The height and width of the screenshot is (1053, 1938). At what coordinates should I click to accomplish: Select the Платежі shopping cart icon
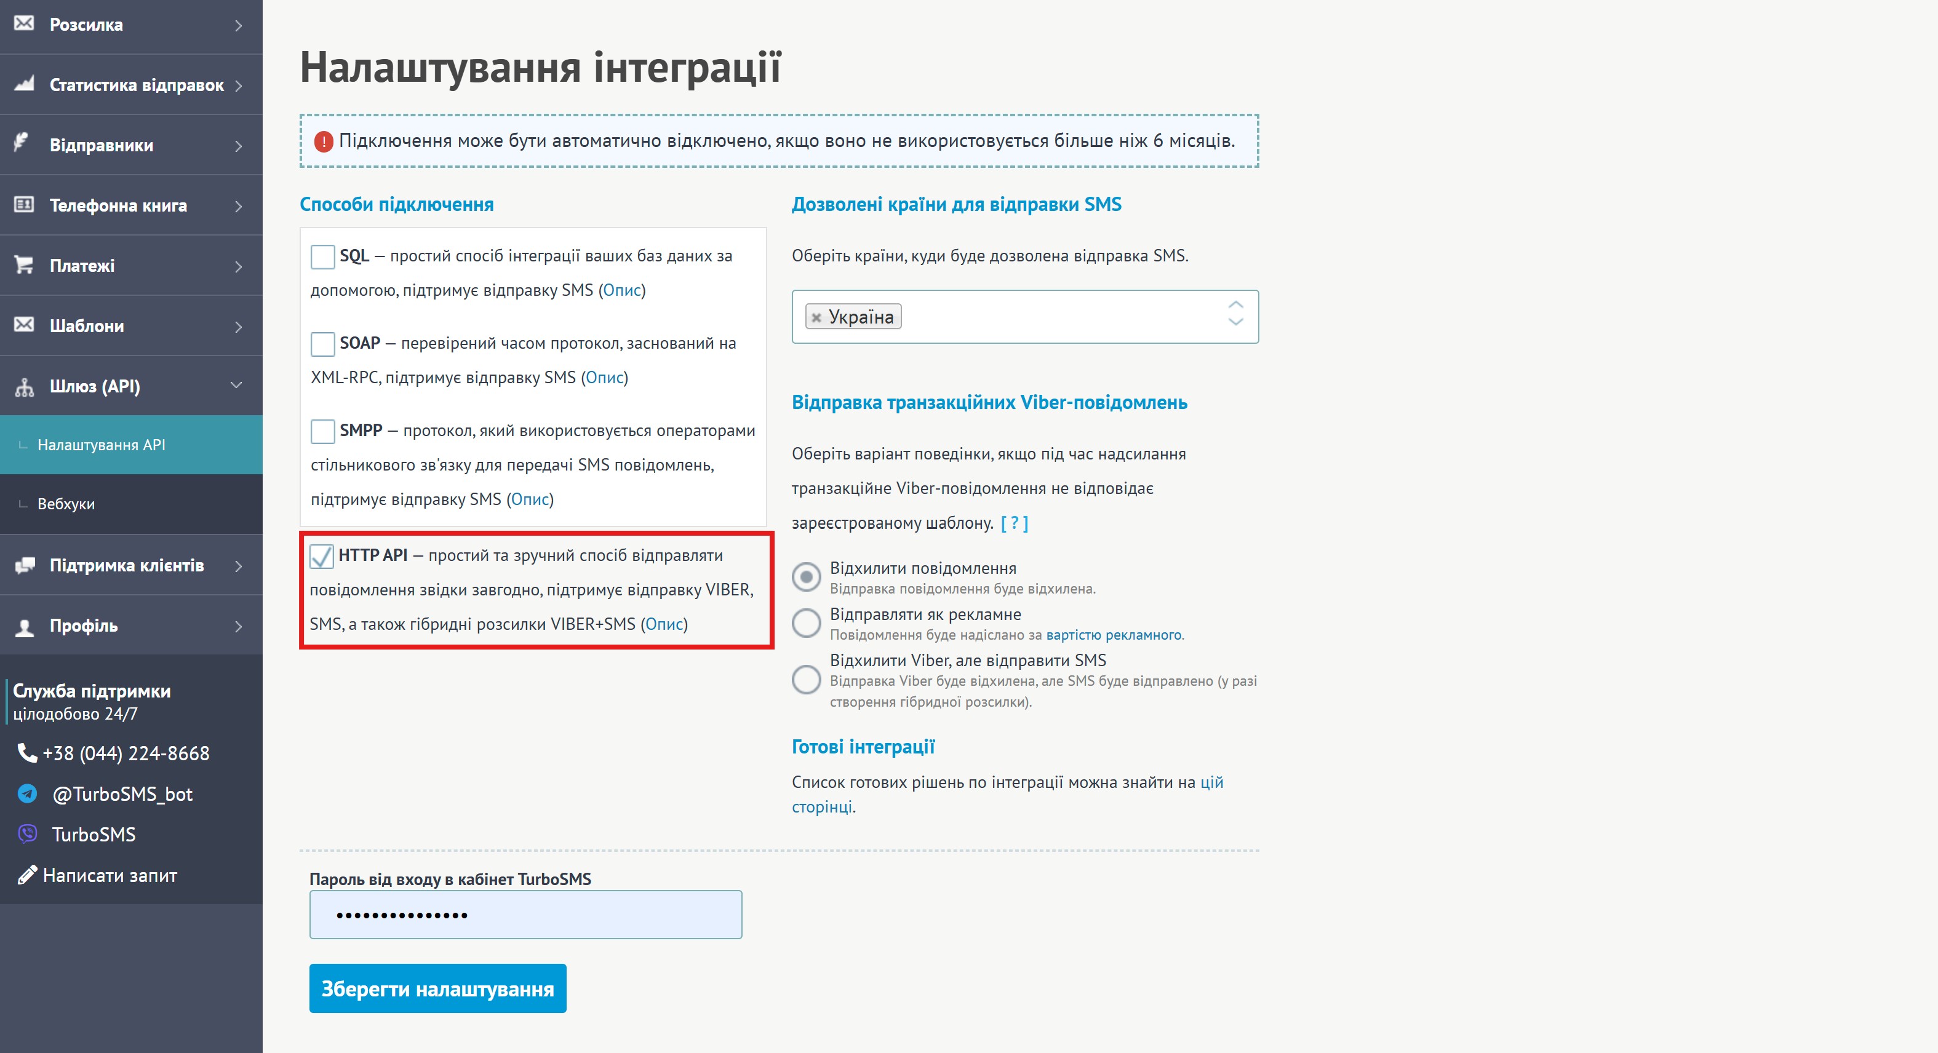click(x=23, y=264)
